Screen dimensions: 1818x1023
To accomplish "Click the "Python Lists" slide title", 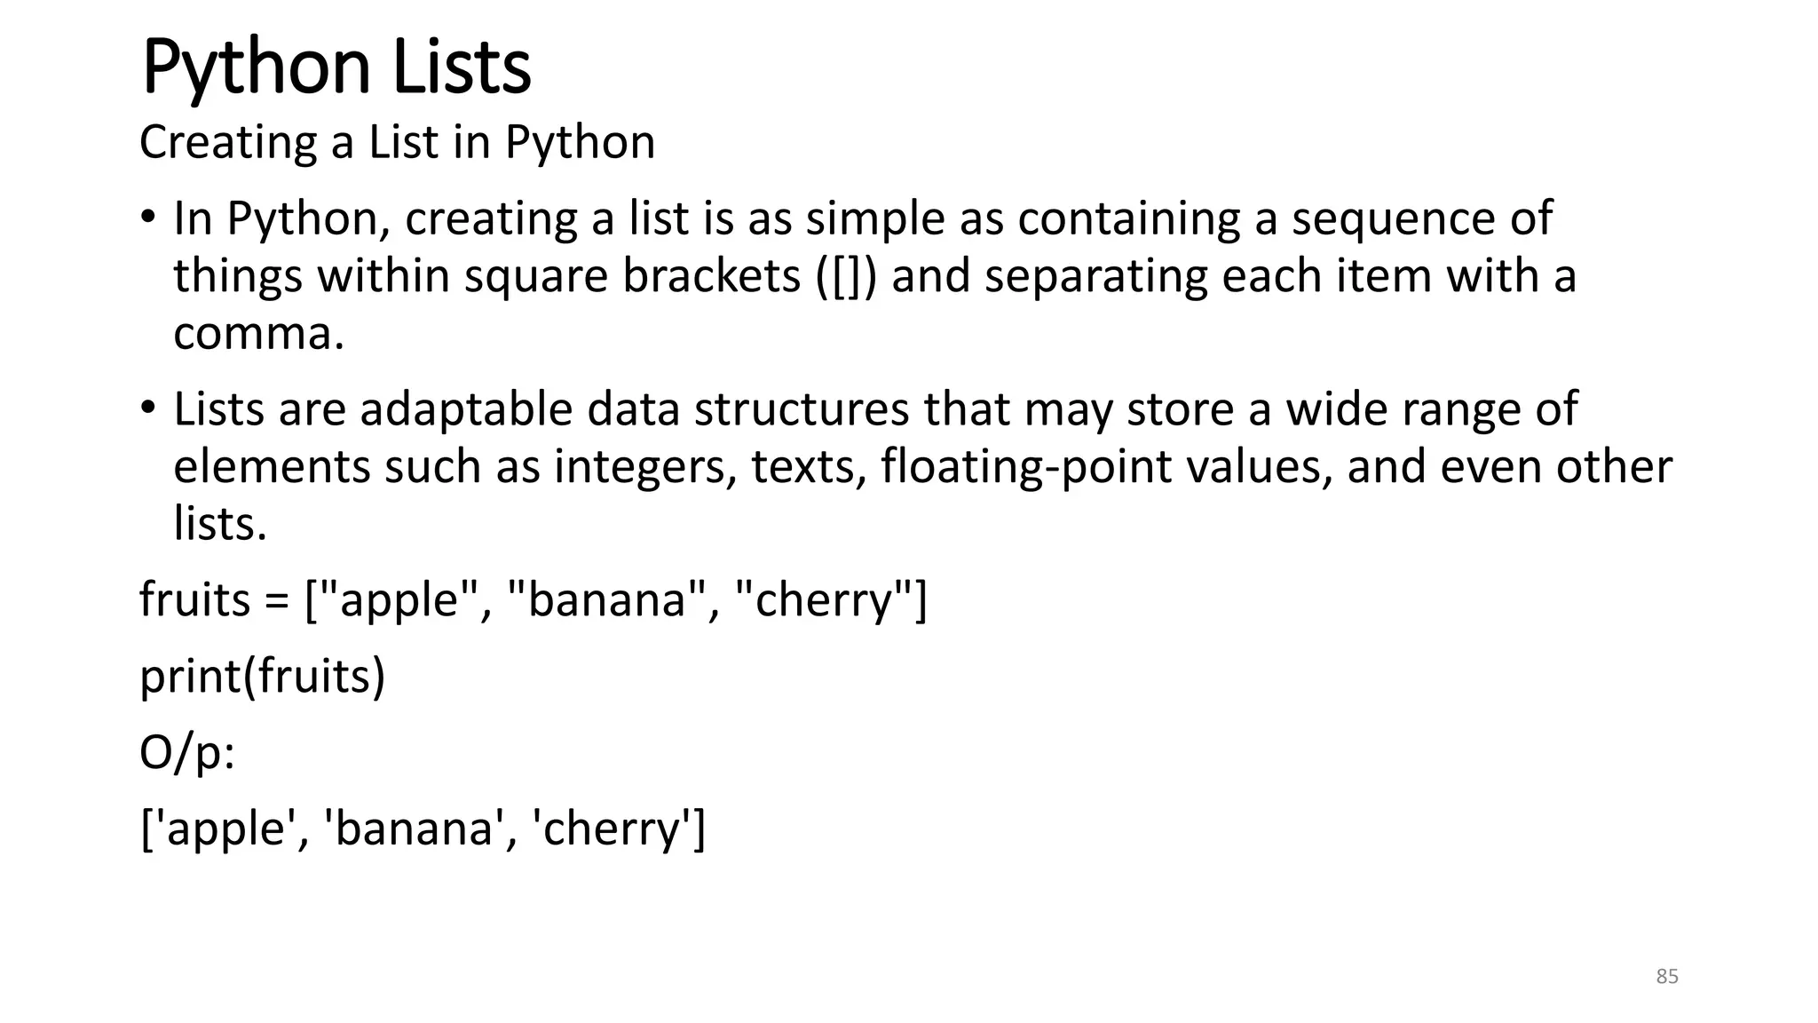I will pos(336,67).
